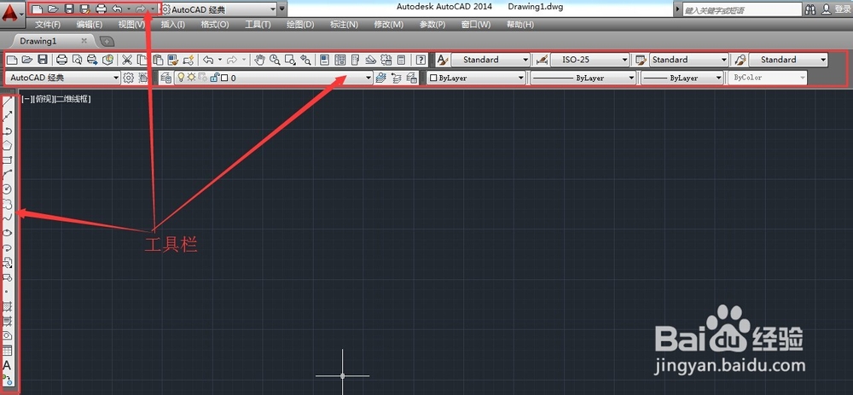Open the 修改(M) menu
Screen dimensions: 853x395
[388, 25]
